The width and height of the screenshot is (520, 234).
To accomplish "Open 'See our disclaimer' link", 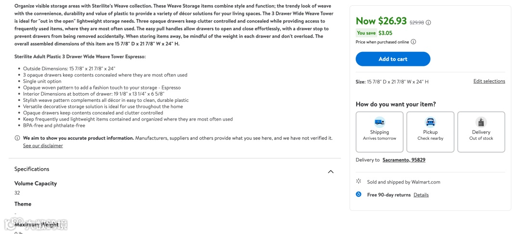I will (43, 146).
